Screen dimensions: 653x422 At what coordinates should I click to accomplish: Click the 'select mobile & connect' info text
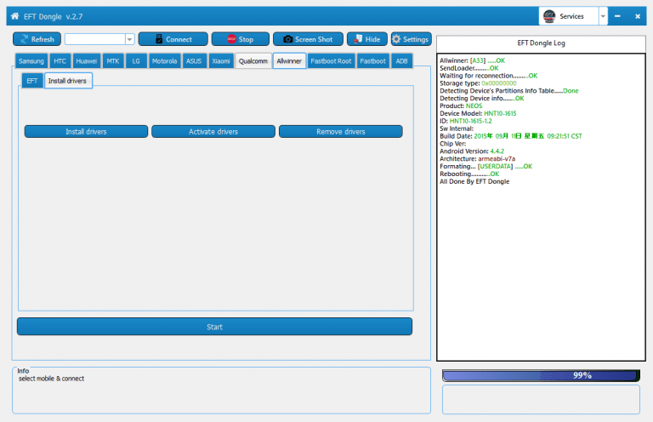[x=51, y=379]
